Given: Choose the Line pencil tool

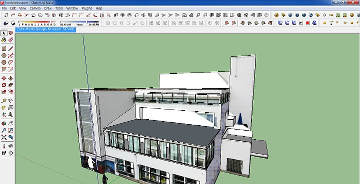Looking at the screenshot, I should (x=11, y=49).
